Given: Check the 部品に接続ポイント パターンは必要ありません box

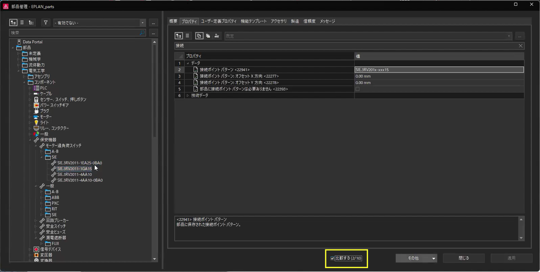Looking at the screenshot, I should tap(357, 89).
